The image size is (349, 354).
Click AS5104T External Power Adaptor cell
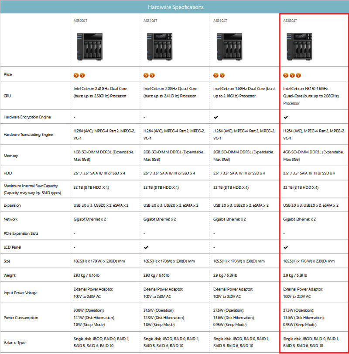click(163, 293)
